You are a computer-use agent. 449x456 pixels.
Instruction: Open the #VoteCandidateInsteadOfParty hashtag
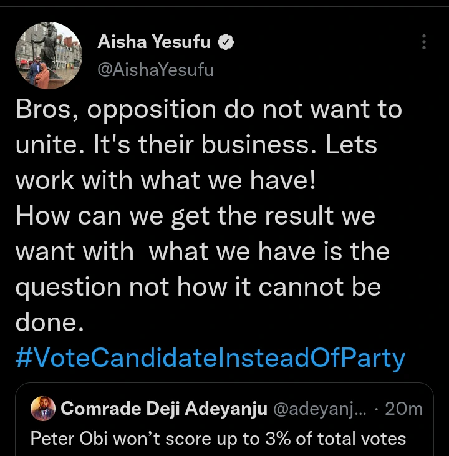210,359
